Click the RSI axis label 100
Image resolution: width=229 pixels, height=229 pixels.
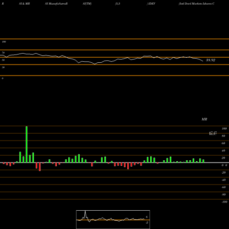click(x=4, y=42)
